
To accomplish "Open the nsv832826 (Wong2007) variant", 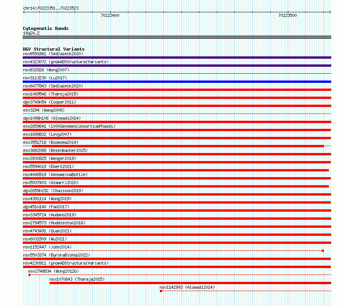I will [x=46, y=70].
